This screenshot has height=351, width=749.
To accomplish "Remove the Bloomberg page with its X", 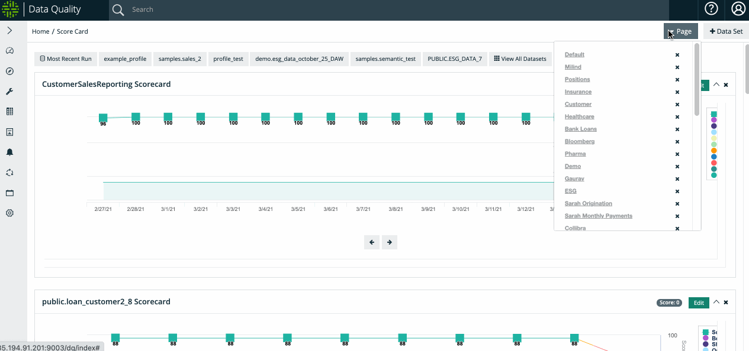I will point(677,142).
